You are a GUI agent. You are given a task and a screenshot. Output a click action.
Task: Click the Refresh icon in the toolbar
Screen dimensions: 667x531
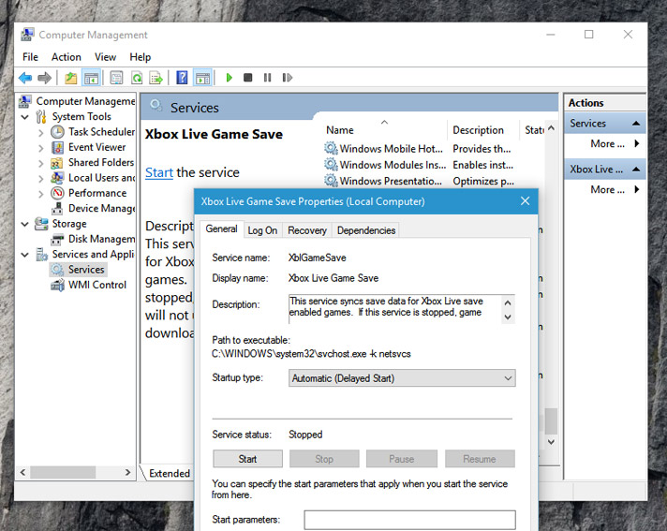point(137,78)
